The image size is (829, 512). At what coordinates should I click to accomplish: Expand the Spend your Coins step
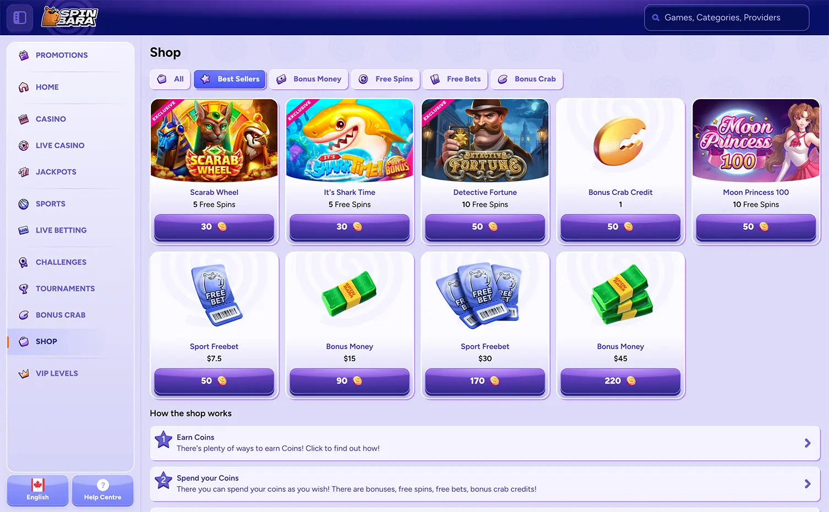point(485,484)
